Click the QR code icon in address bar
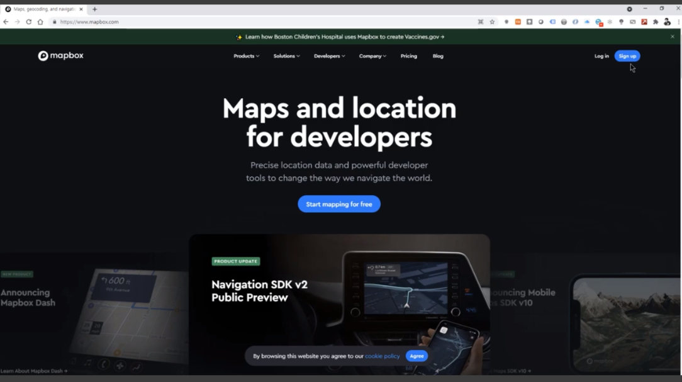Viewport: 682px width, 382px height. coord(481,22)
